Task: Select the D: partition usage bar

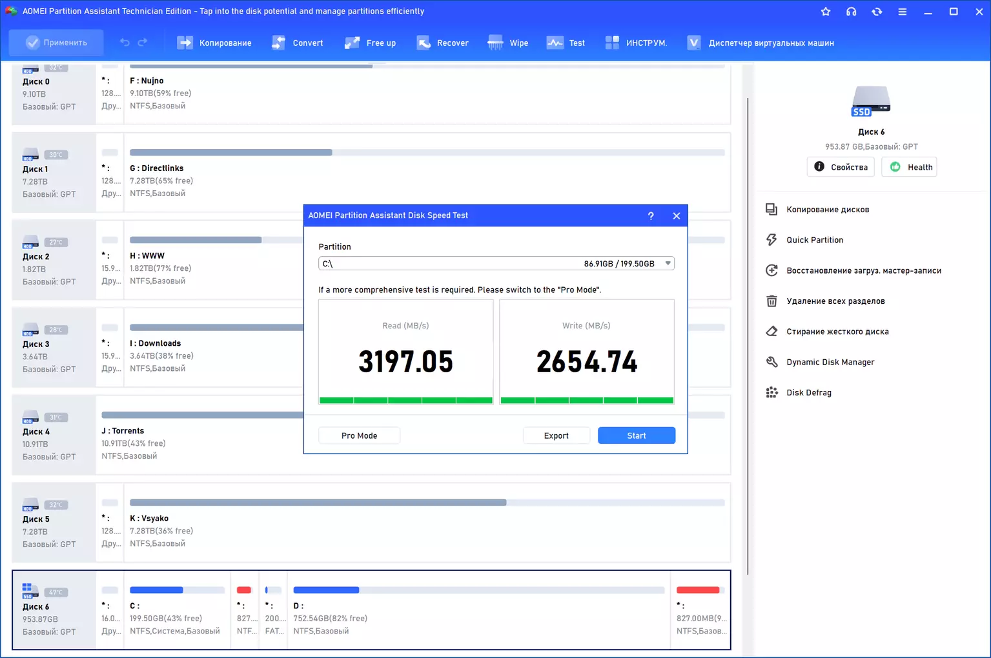Action: (x=479, y=590)
